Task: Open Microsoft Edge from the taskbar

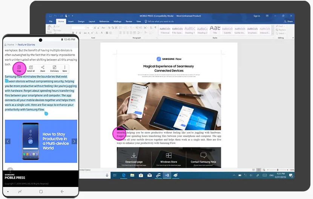Action: [123, 175]
